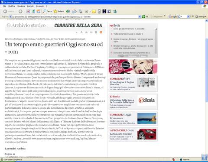Click the address bar URL field
The image size is (208, 162).
pyautogui.click(x=75, y=17)
